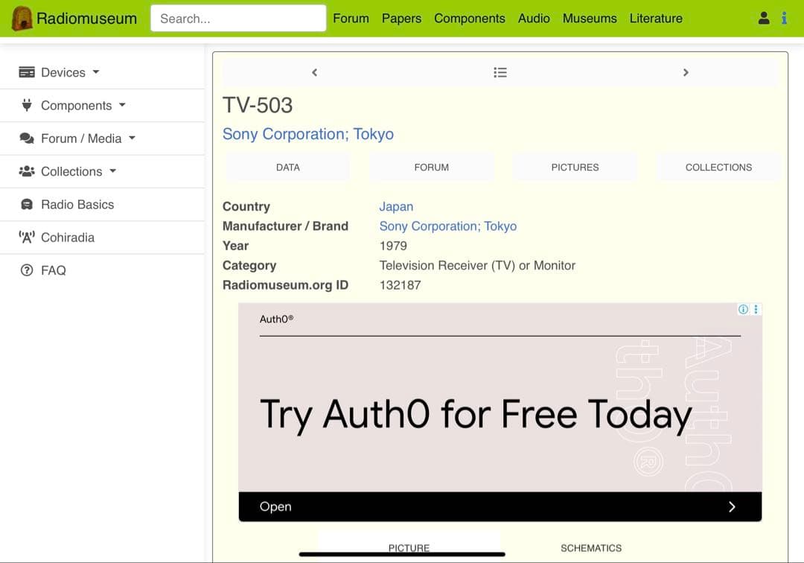Open FAQ from the sidebar
The image size is (804, 563).
tap(53, 270)
